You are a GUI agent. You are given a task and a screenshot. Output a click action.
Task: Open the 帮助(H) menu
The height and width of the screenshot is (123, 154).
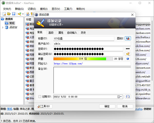(x=81, y=9)
